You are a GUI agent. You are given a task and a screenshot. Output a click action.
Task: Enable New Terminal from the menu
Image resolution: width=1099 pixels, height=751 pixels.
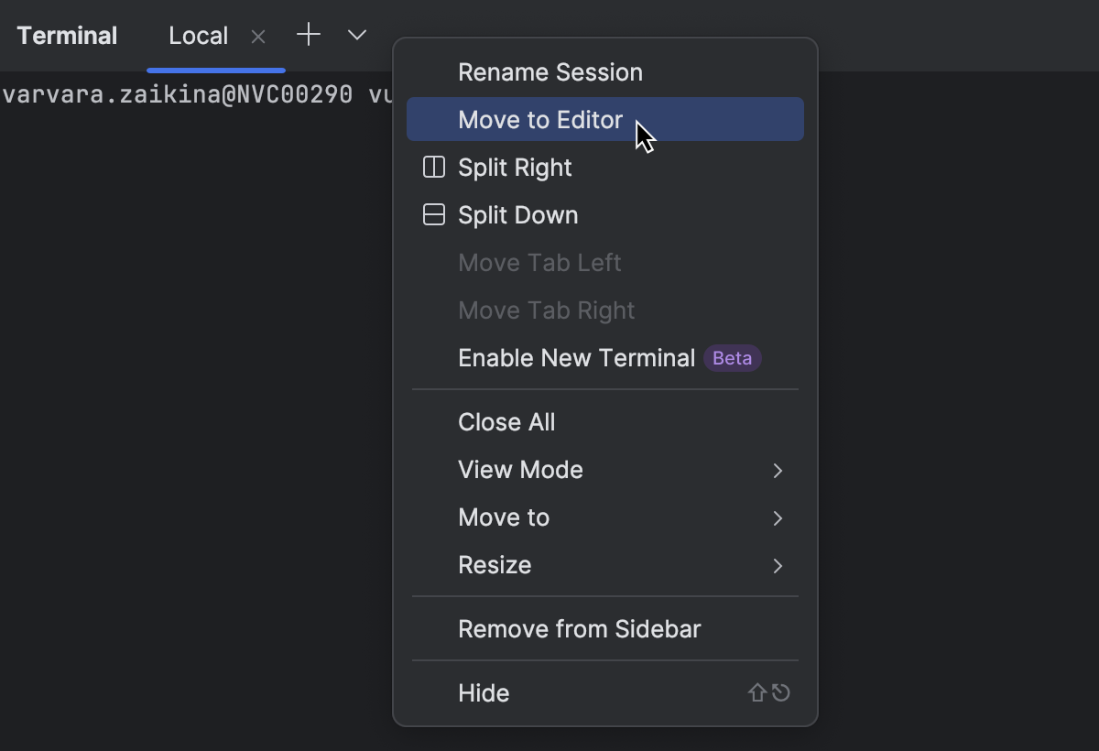pos(576,358)
